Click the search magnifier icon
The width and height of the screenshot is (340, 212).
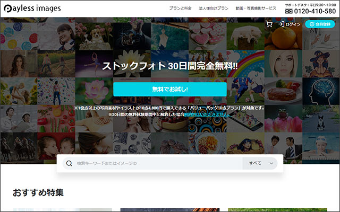(x=69, y=163)
